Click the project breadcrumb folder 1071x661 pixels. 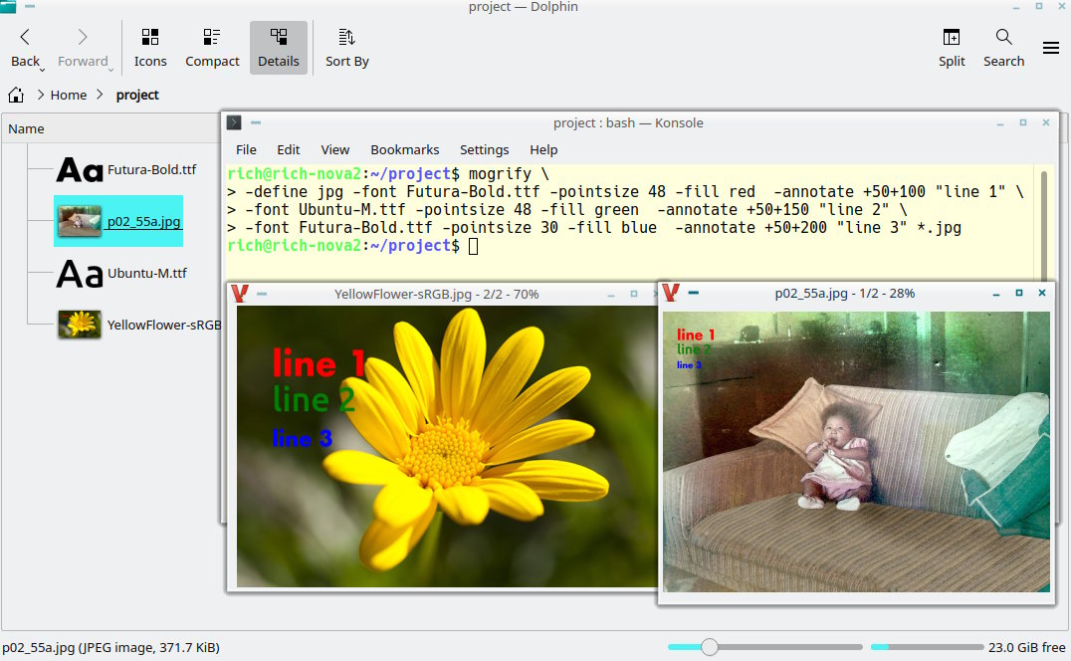tap(137, 96)
